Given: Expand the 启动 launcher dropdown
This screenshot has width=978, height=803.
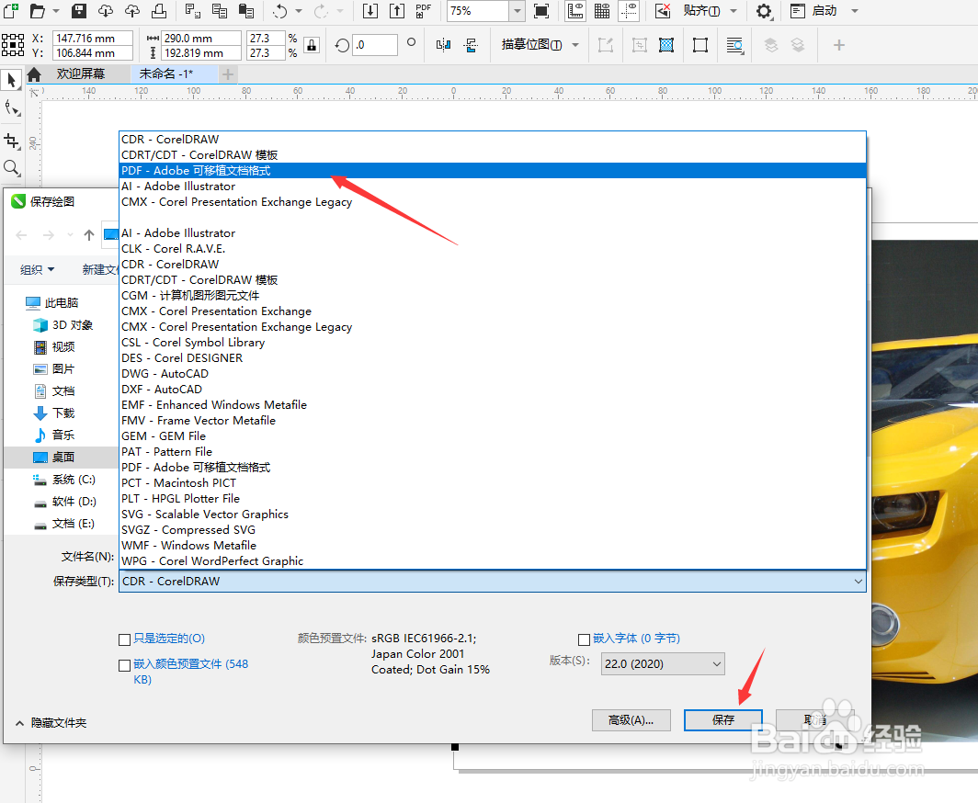Looking at the screenshot, I should click(855, 11).
